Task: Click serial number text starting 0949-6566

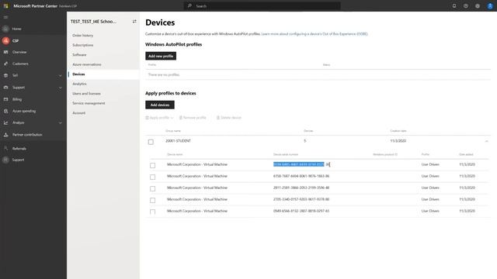Action: [301, 211]
